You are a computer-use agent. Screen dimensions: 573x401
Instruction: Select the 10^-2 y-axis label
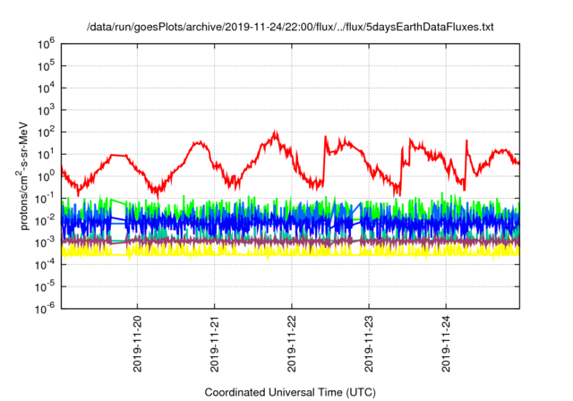(46, 220)
